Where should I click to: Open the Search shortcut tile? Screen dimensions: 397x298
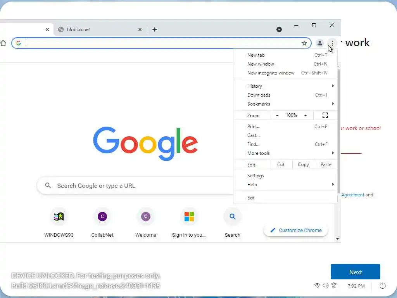point(233,223)
